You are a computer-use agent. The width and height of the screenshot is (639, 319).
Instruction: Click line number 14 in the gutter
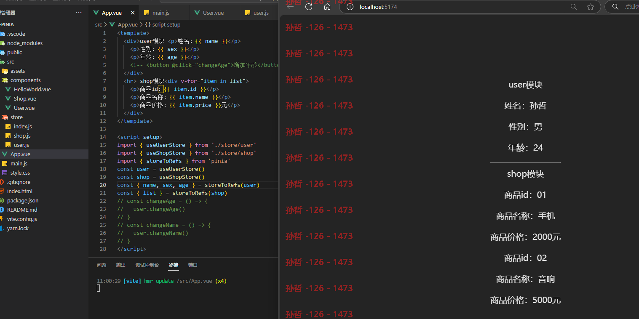(x=103, y=137)
